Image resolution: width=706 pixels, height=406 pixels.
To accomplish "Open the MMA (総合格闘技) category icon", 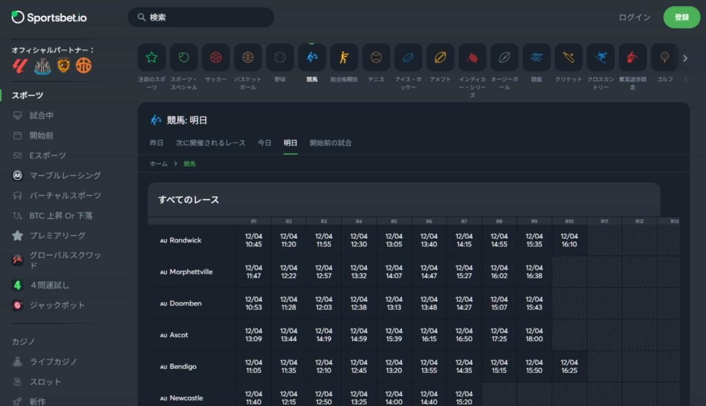I will click(344, 58).
